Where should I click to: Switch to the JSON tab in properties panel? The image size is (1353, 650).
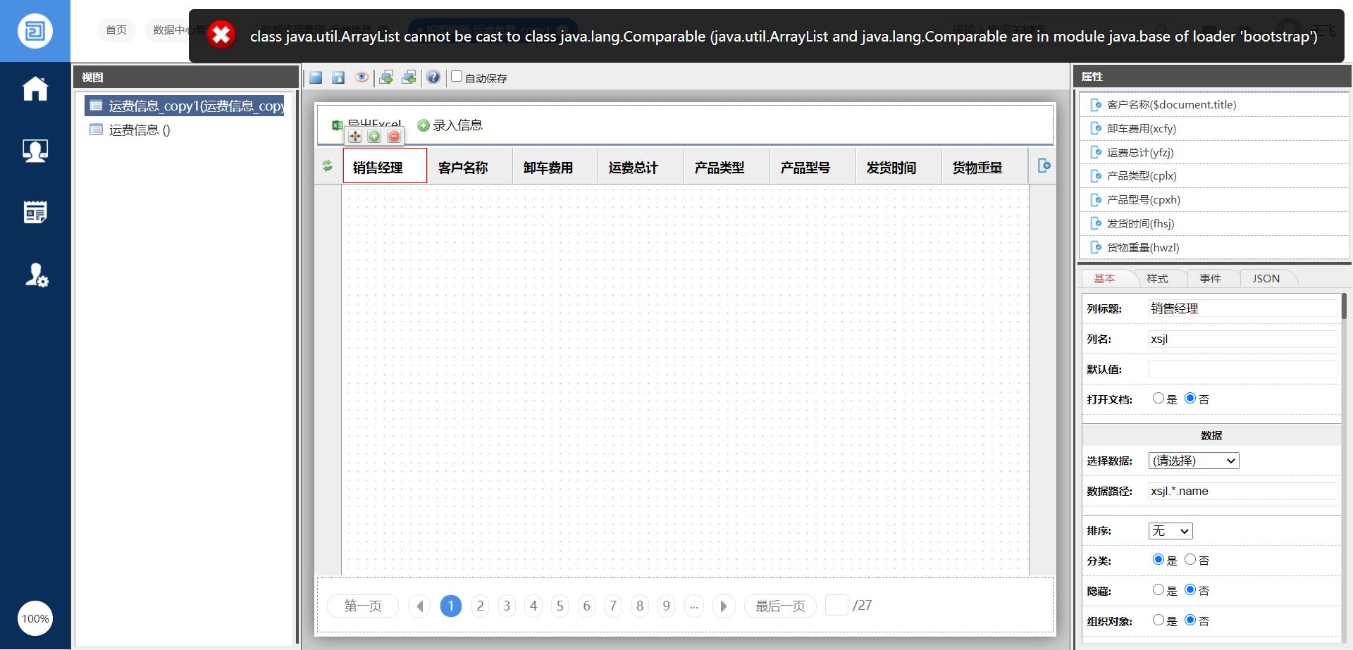pyautogui.click(x=1266, y=278)
